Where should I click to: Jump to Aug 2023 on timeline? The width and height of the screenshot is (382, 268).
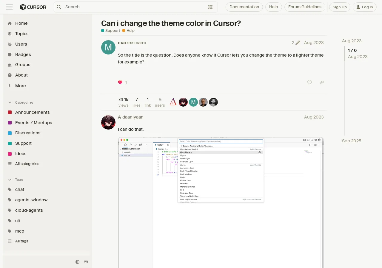[x=352, y=41]
